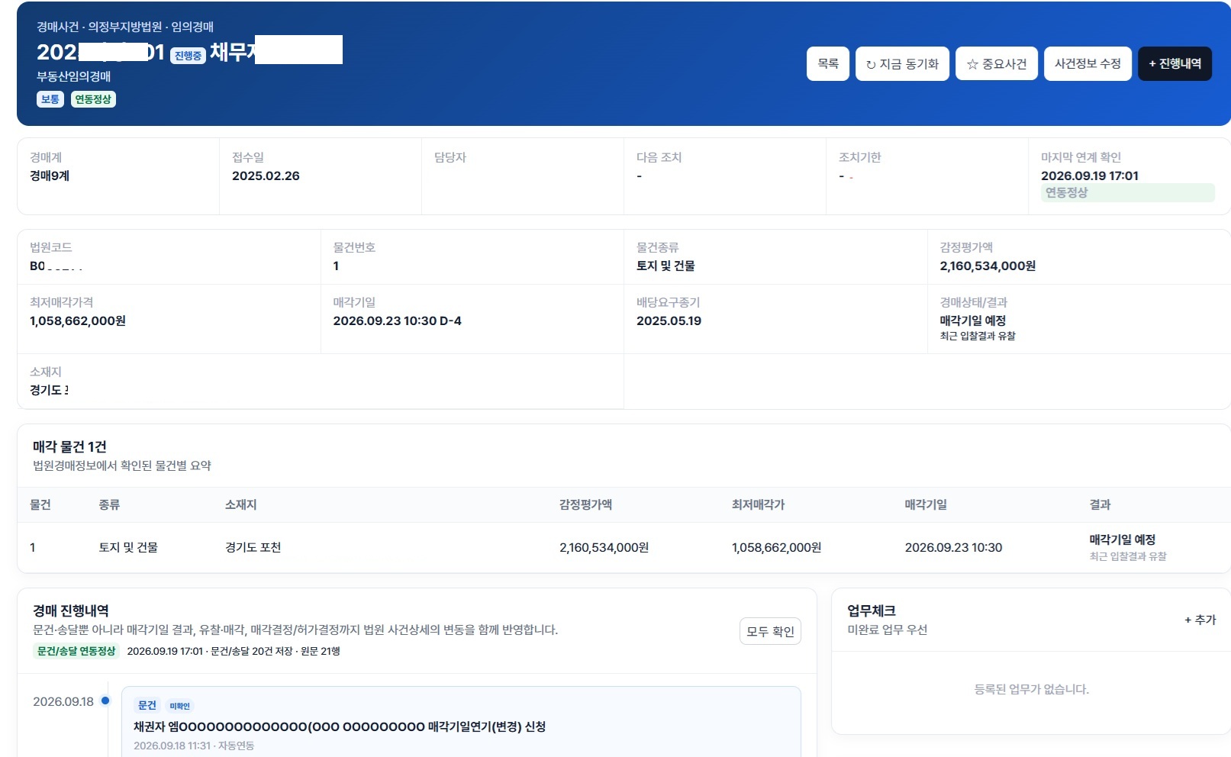
Task: Click the 경매 진행내역 section heading
Action: (x=71, y=610)
